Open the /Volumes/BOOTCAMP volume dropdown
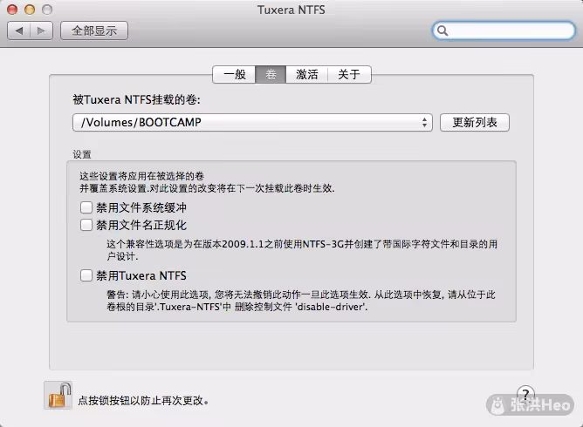This screenshot has height=427, width=583. tap(252, 123)
